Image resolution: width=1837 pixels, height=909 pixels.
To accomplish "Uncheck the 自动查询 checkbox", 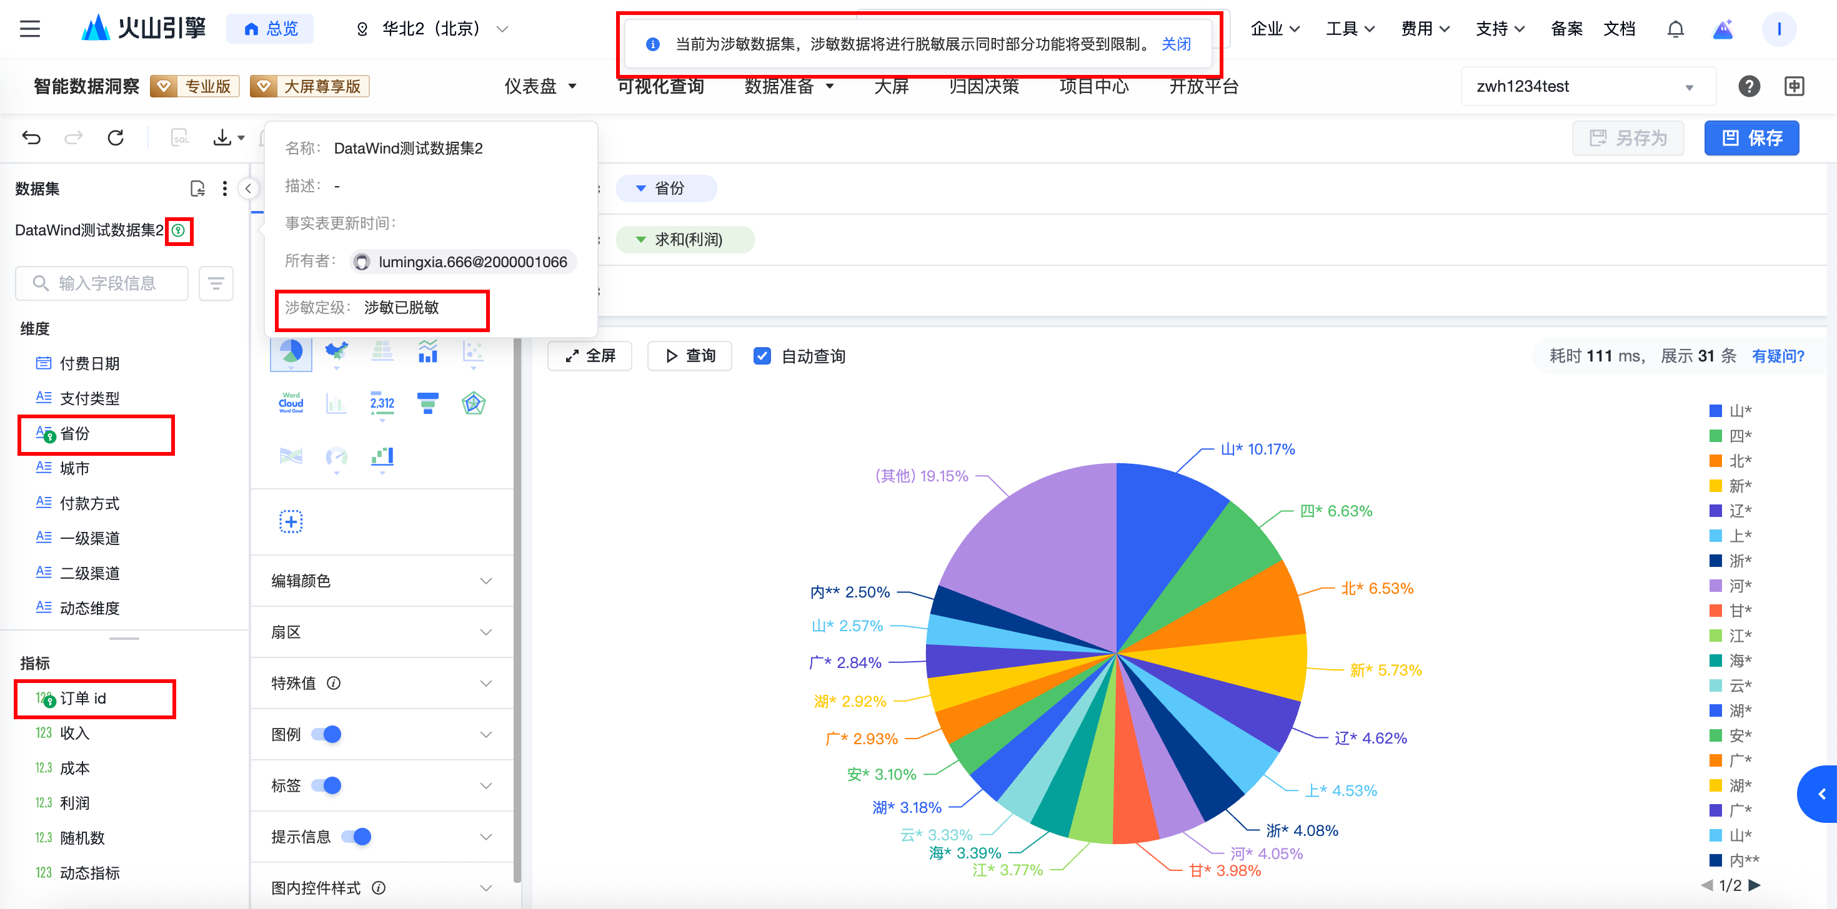I will pyautogui.click(x=762, y=356).
